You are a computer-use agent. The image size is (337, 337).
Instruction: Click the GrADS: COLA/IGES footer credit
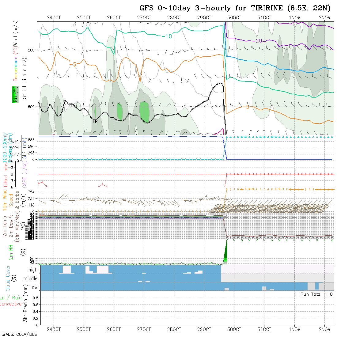tap(19, 334)
